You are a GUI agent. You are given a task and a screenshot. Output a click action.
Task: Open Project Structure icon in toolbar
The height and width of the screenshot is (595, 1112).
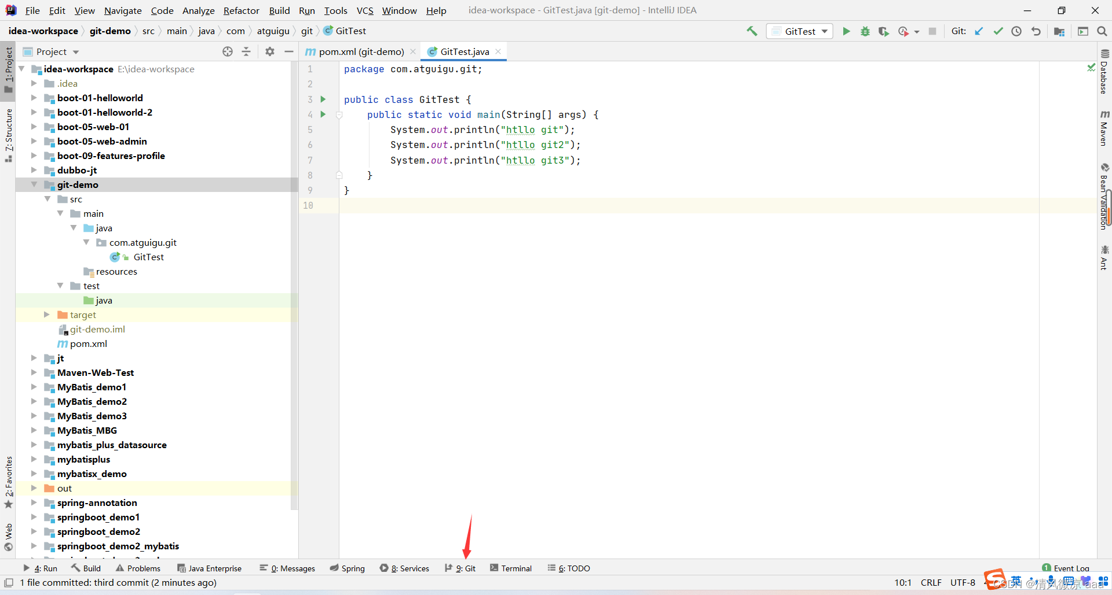1059,31
